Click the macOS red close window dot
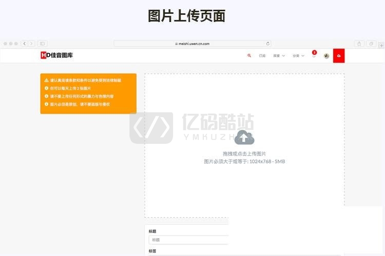 point(5,44)
